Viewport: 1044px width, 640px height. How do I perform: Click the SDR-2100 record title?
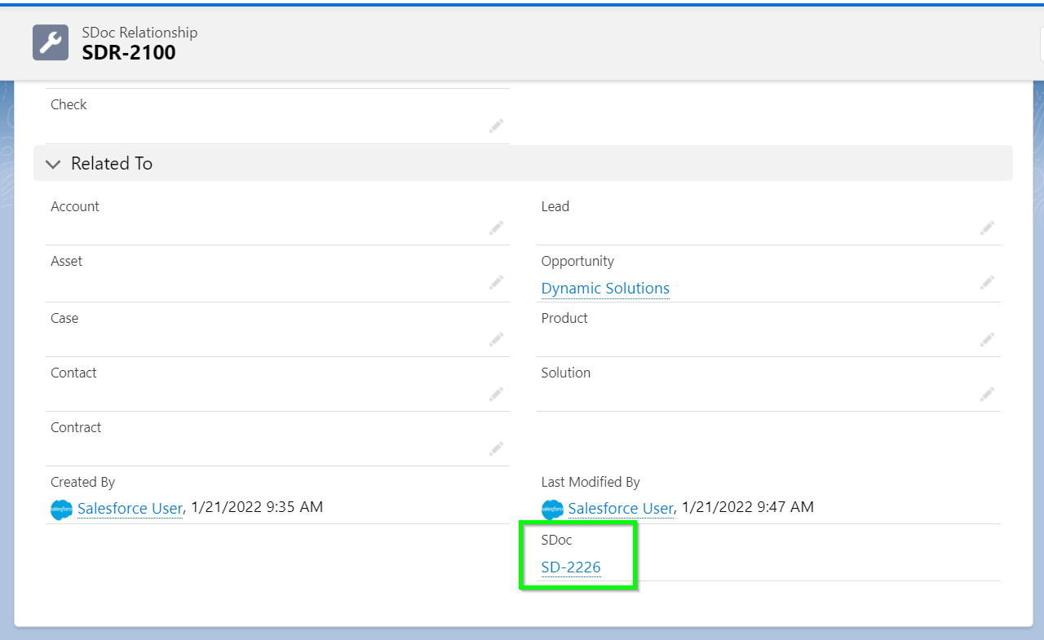[129, 53]
